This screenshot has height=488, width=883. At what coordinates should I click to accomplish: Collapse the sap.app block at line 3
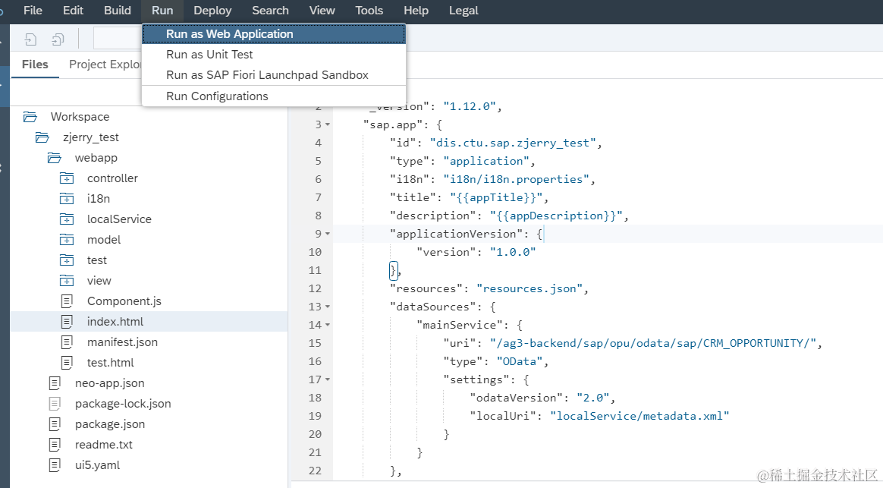point(328,124)
